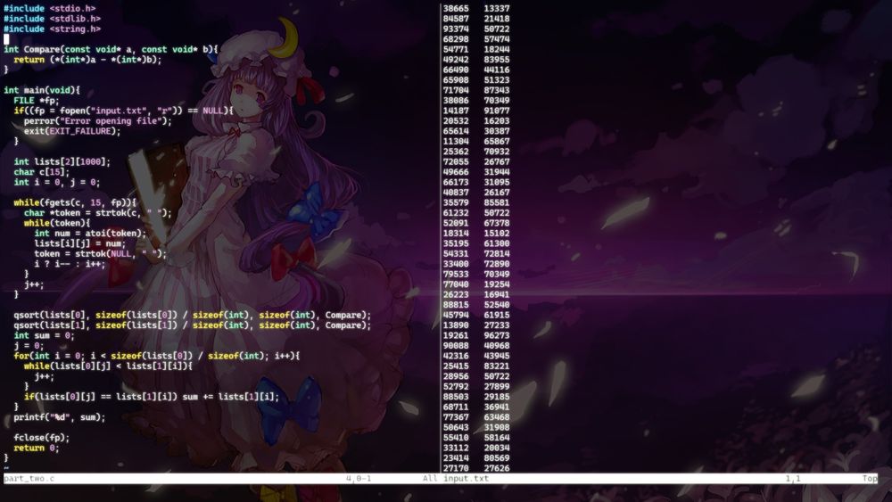Click the '25362 70932' row in input.txt
Image resolution: width=892 pixels, height=502 pixels.
tap(476, 152)
